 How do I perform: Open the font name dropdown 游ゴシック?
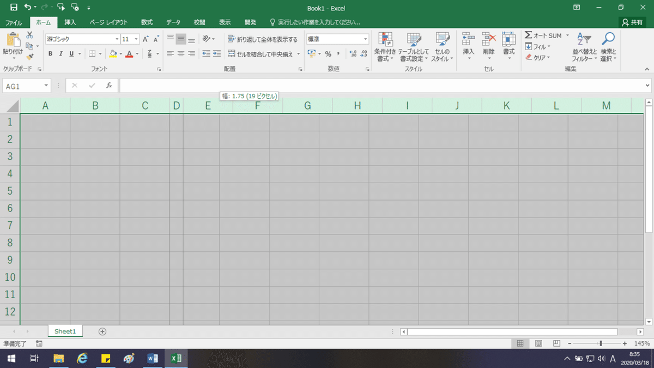click(117, 39)
